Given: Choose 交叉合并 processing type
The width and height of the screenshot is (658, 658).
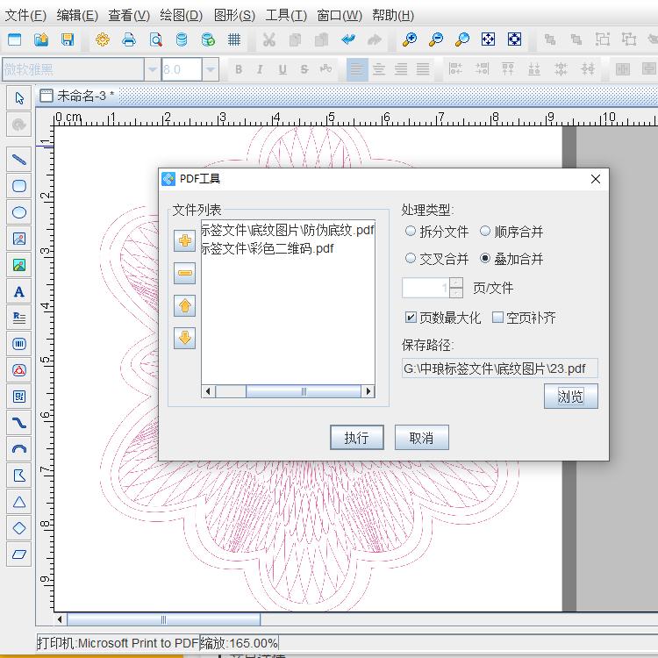Looking at the screenshot, I should (411, 259).
